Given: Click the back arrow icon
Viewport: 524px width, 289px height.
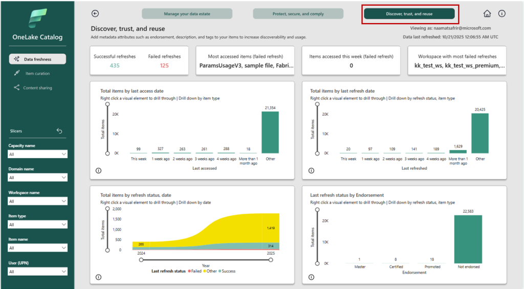Looking at the screenshot, I should [x=95, y=14].
